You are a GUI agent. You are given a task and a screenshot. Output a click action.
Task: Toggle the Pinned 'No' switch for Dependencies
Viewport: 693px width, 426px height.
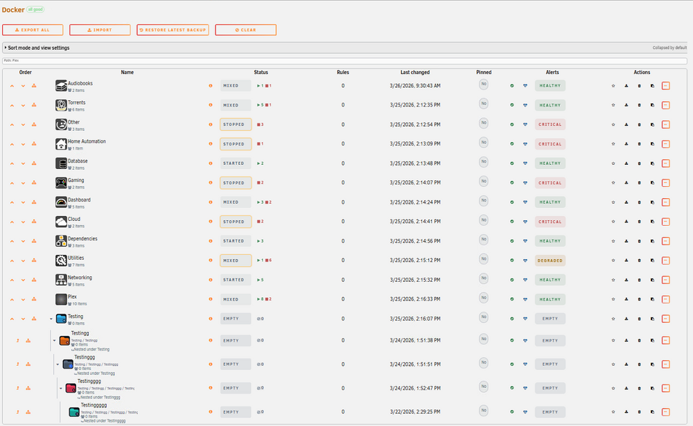pyautogui.click(x=484, y=240)
